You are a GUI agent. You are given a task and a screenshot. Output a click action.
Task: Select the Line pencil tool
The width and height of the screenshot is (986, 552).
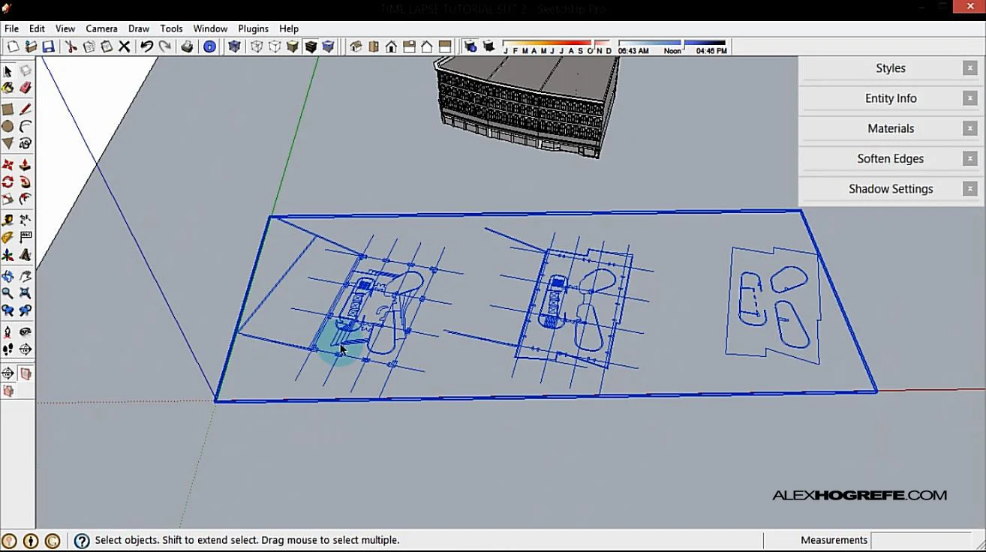[26, 109]
